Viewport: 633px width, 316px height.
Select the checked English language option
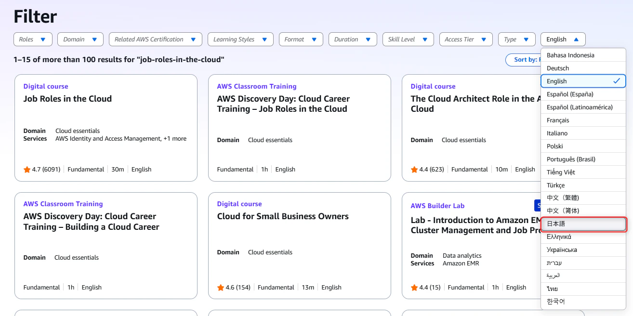point(583,81)
